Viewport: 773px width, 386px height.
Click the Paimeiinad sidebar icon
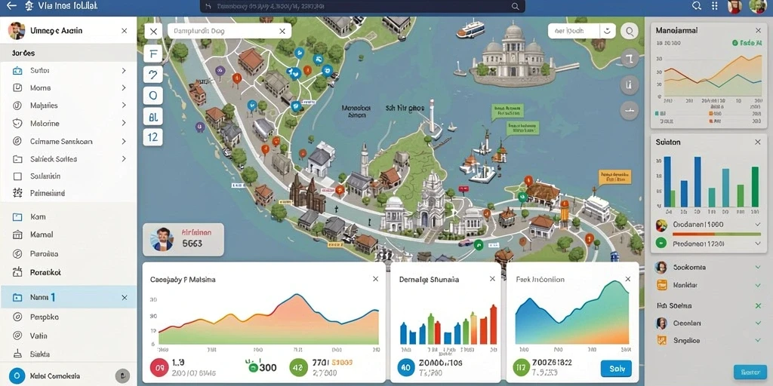click(x=17, y=193)
